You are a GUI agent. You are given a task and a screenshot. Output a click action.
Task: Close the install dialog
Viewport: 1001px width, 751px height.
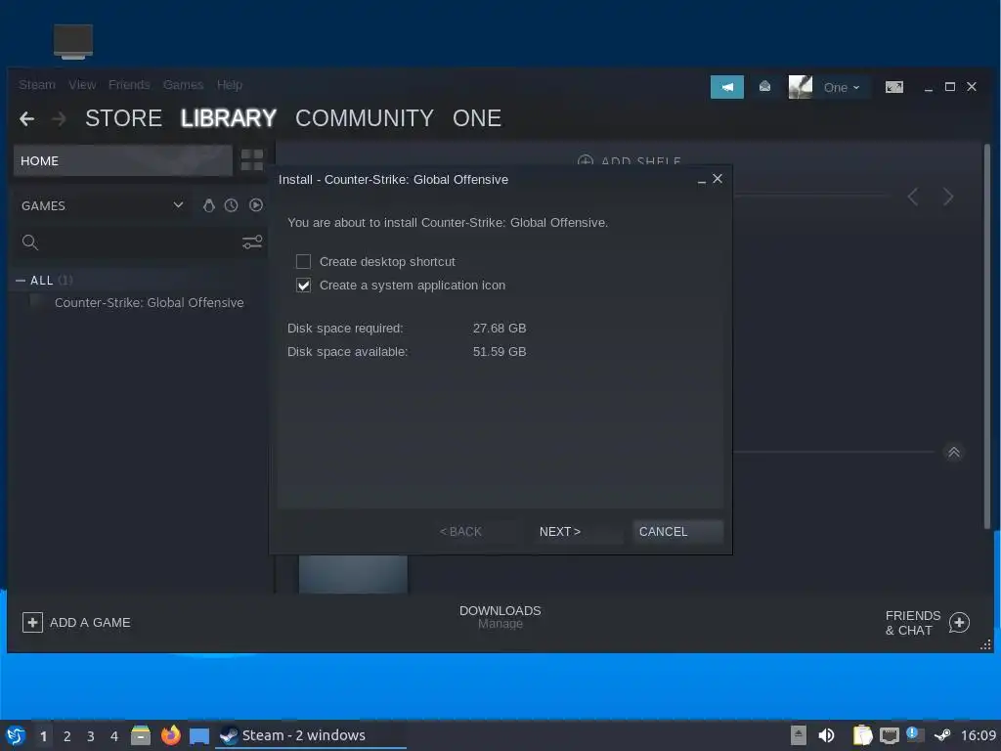718,179
